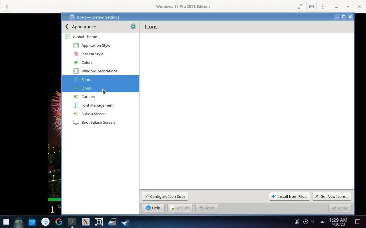Open the blue store app in taskbar

point(32,222)
